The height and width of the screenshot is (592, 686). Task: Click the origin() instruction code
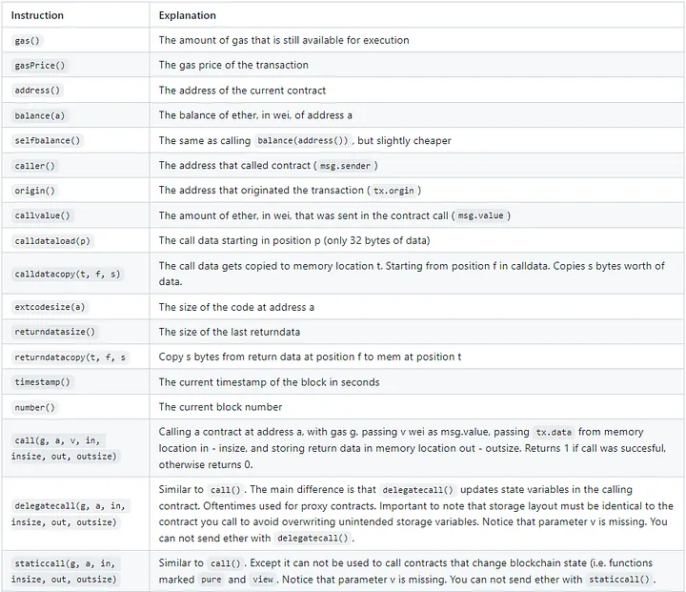(x=34, y=191)
